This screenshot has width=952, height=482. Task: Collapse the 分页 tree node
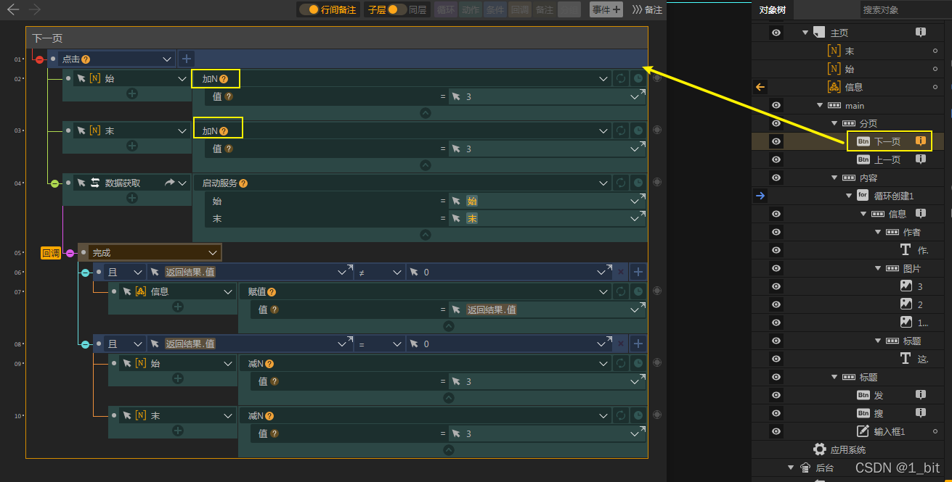835,123
